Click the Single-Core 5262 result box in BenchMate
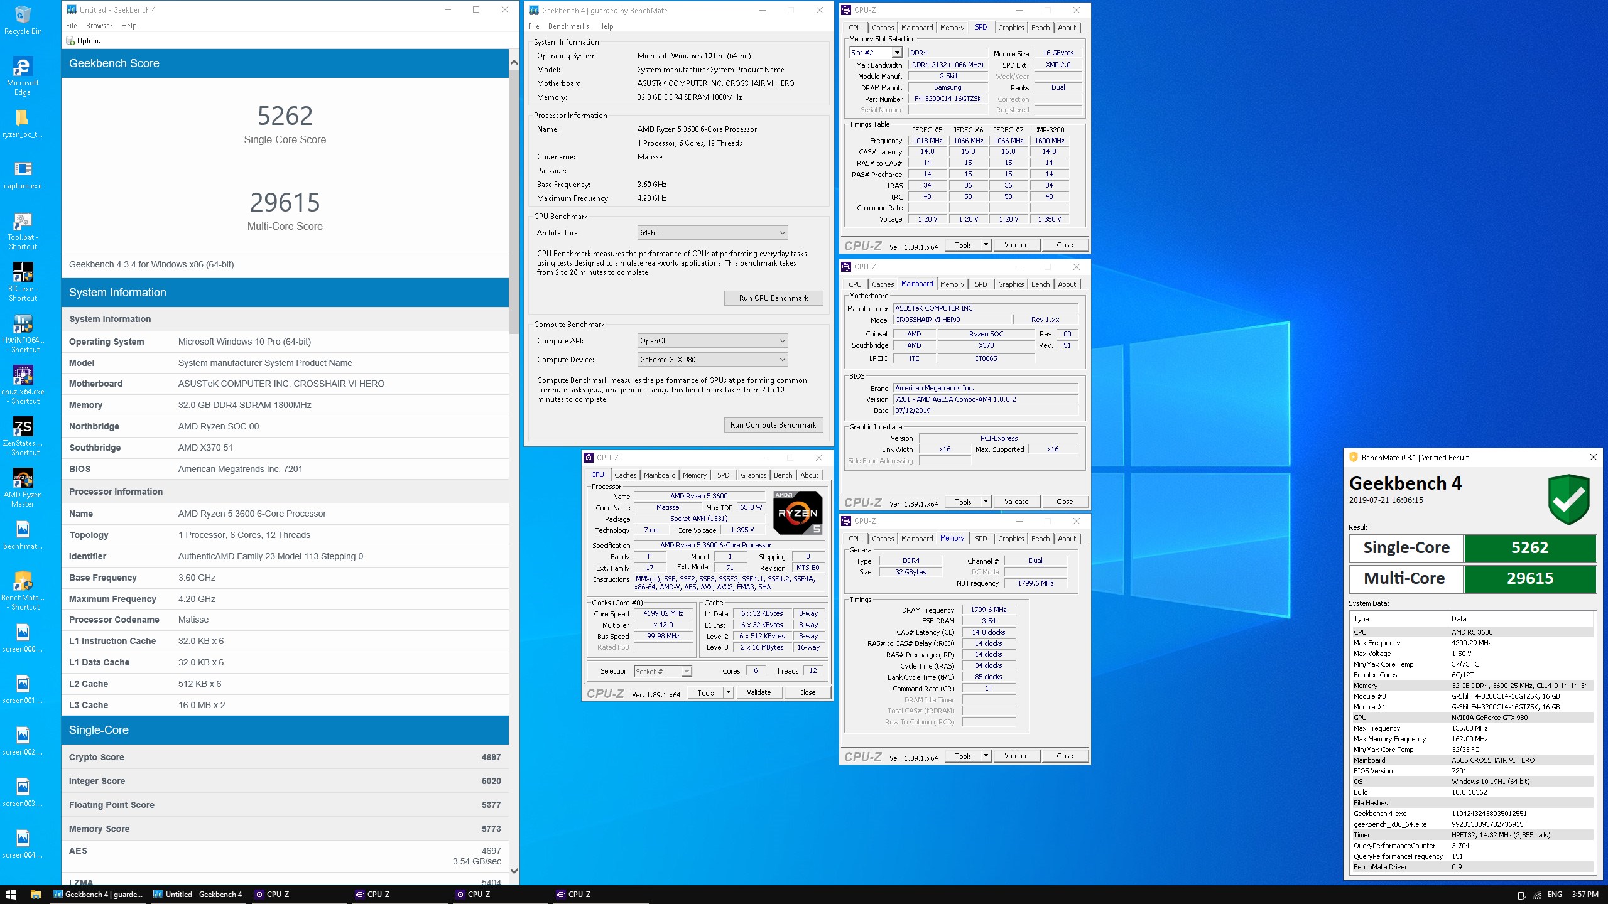1608x904 pixels. point(1529,548)
